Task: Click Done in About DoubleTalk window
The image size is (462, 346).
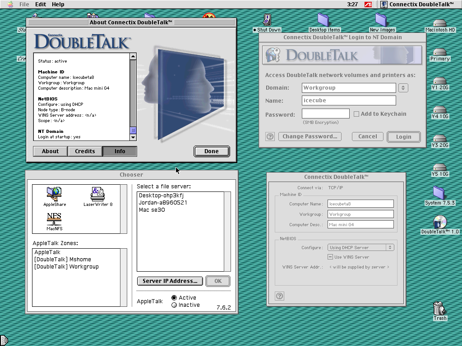Action: [212, 151]
